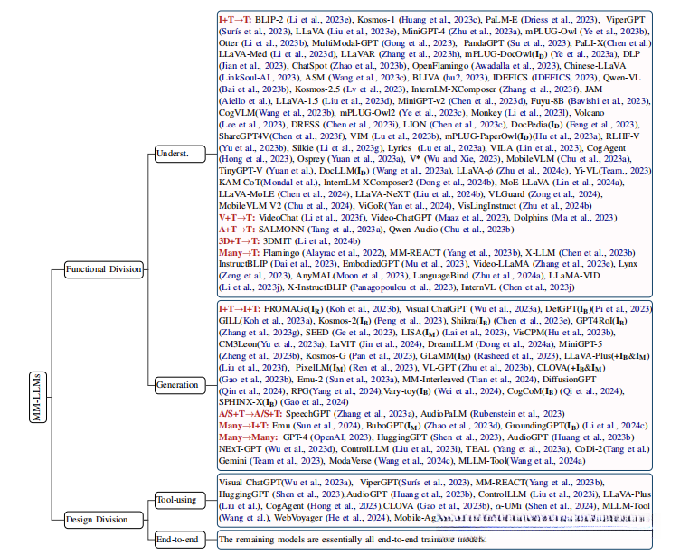Open the IDEFICS, 2023 citation

tap(563, 78)
